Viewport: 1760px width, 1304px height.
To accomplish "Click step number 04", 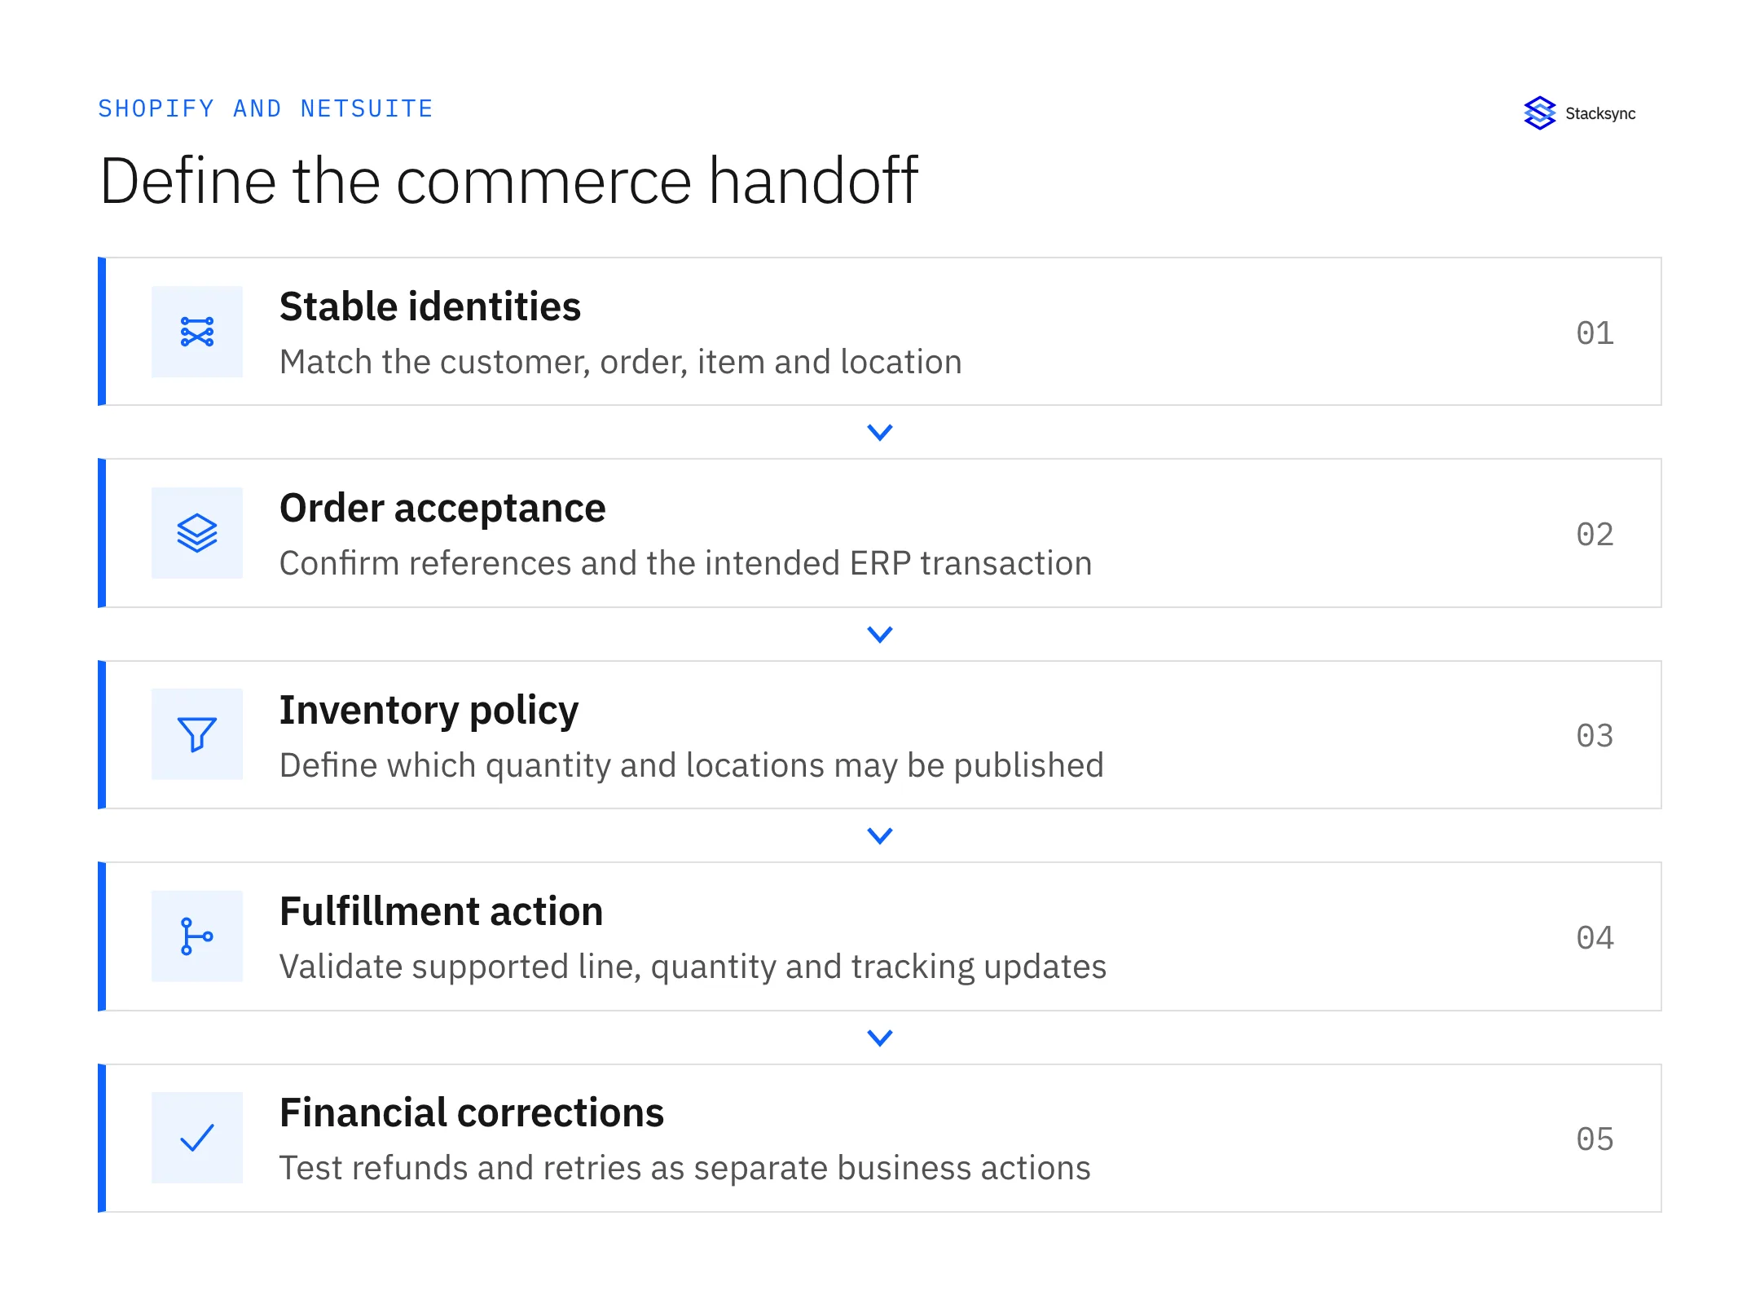I will click(x=1595, y=937).
